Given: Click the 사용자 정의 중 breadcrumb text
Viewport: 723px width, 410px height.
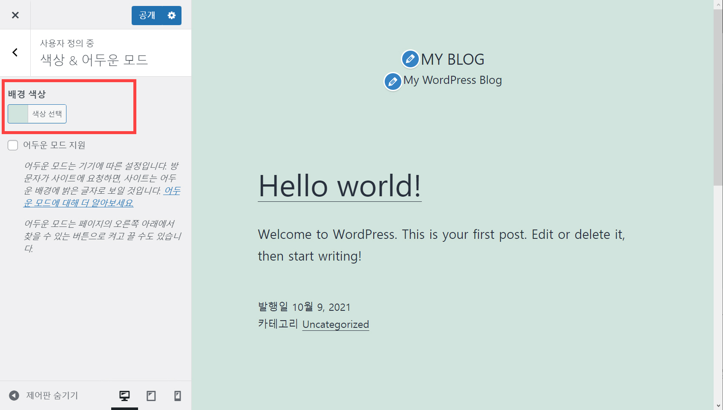Looking at the screenshot, I should pyautogui.click(x=67, y=43).
